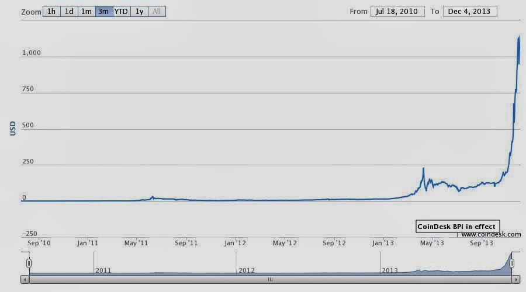Click the navigator right scroll arrow
The width and height of the screenshot is (526, 292).
pyautogui.click(x=516, y=279)
